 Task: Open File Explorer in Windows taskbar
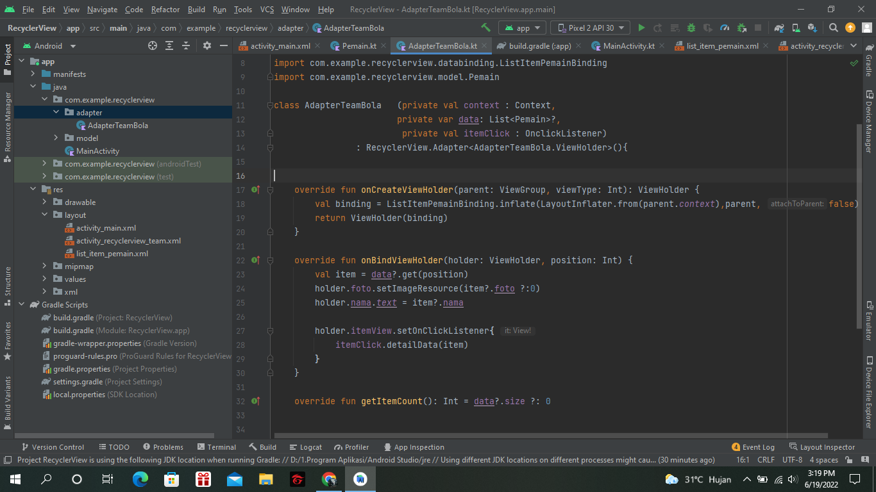click(x=265, y=479)
